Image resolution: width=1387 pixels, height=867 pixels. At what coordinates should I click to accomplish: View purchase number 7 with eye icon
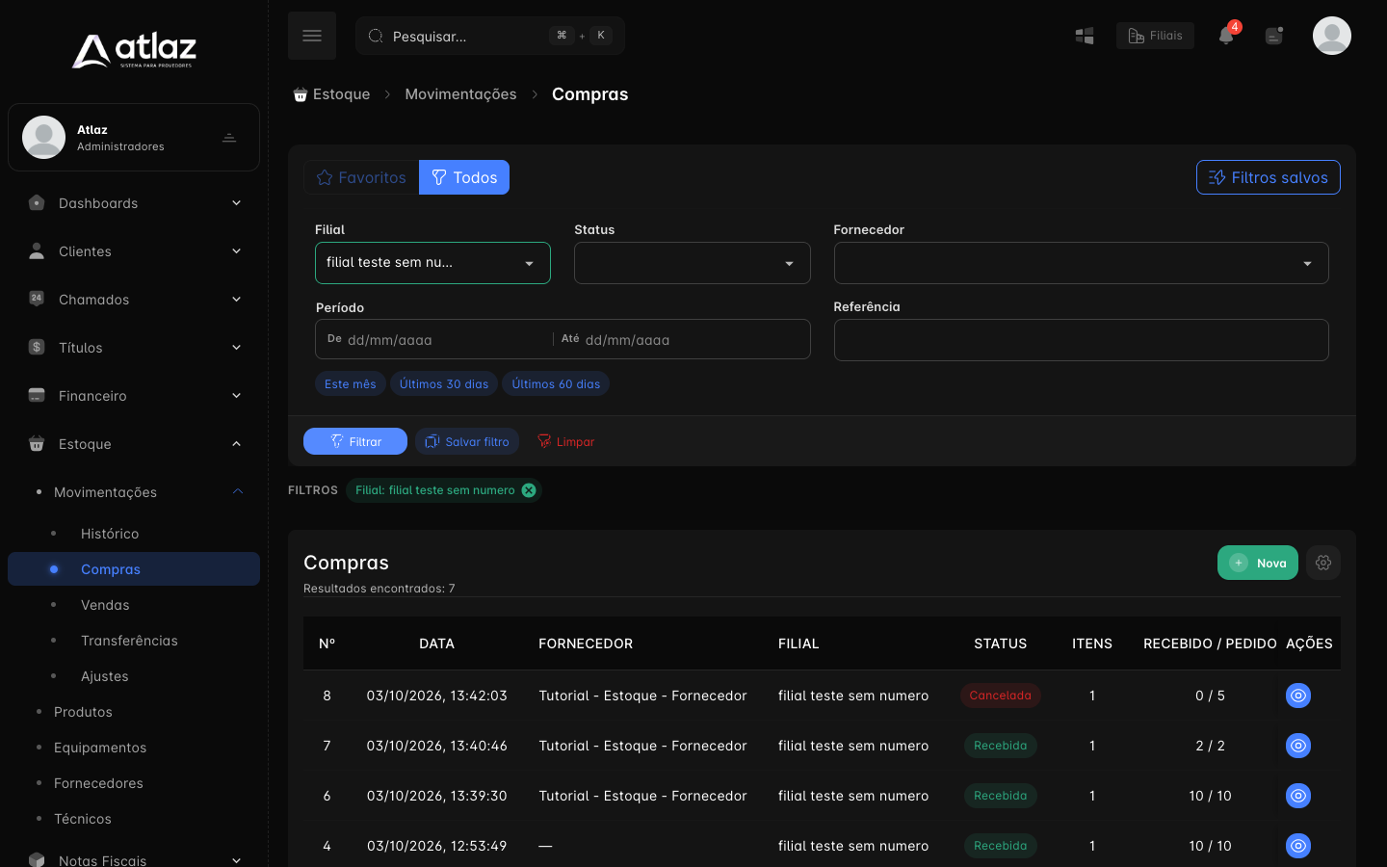tap(1298, 746)
